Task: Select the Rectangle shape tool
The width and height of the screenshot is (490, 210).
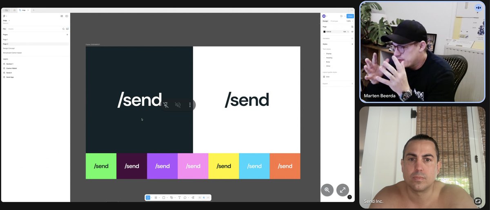Action: coord(164,197)
